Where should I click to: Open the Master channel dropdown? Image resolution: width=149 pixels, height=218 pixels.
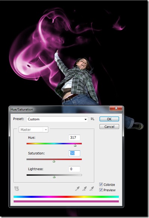click(33, 130)
